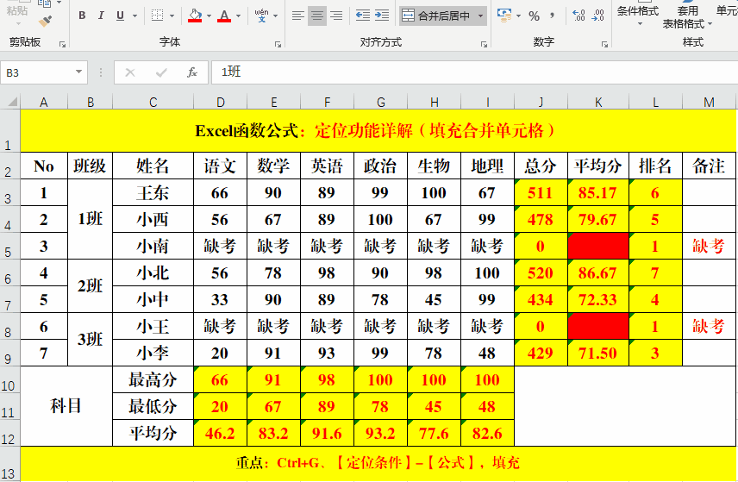The width and height of the screenshot is (738, 482).
Task: Click the borders icon
Action: [156, 16]
